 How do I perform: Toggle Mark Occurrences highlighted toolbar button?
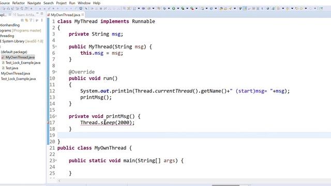pyautogui.click(x=245, y=8)
